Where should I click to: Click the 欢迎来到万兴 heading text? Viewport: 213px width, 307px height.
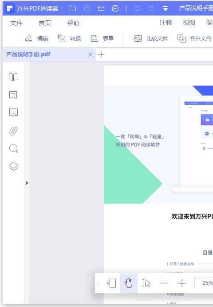pos(192,216)
